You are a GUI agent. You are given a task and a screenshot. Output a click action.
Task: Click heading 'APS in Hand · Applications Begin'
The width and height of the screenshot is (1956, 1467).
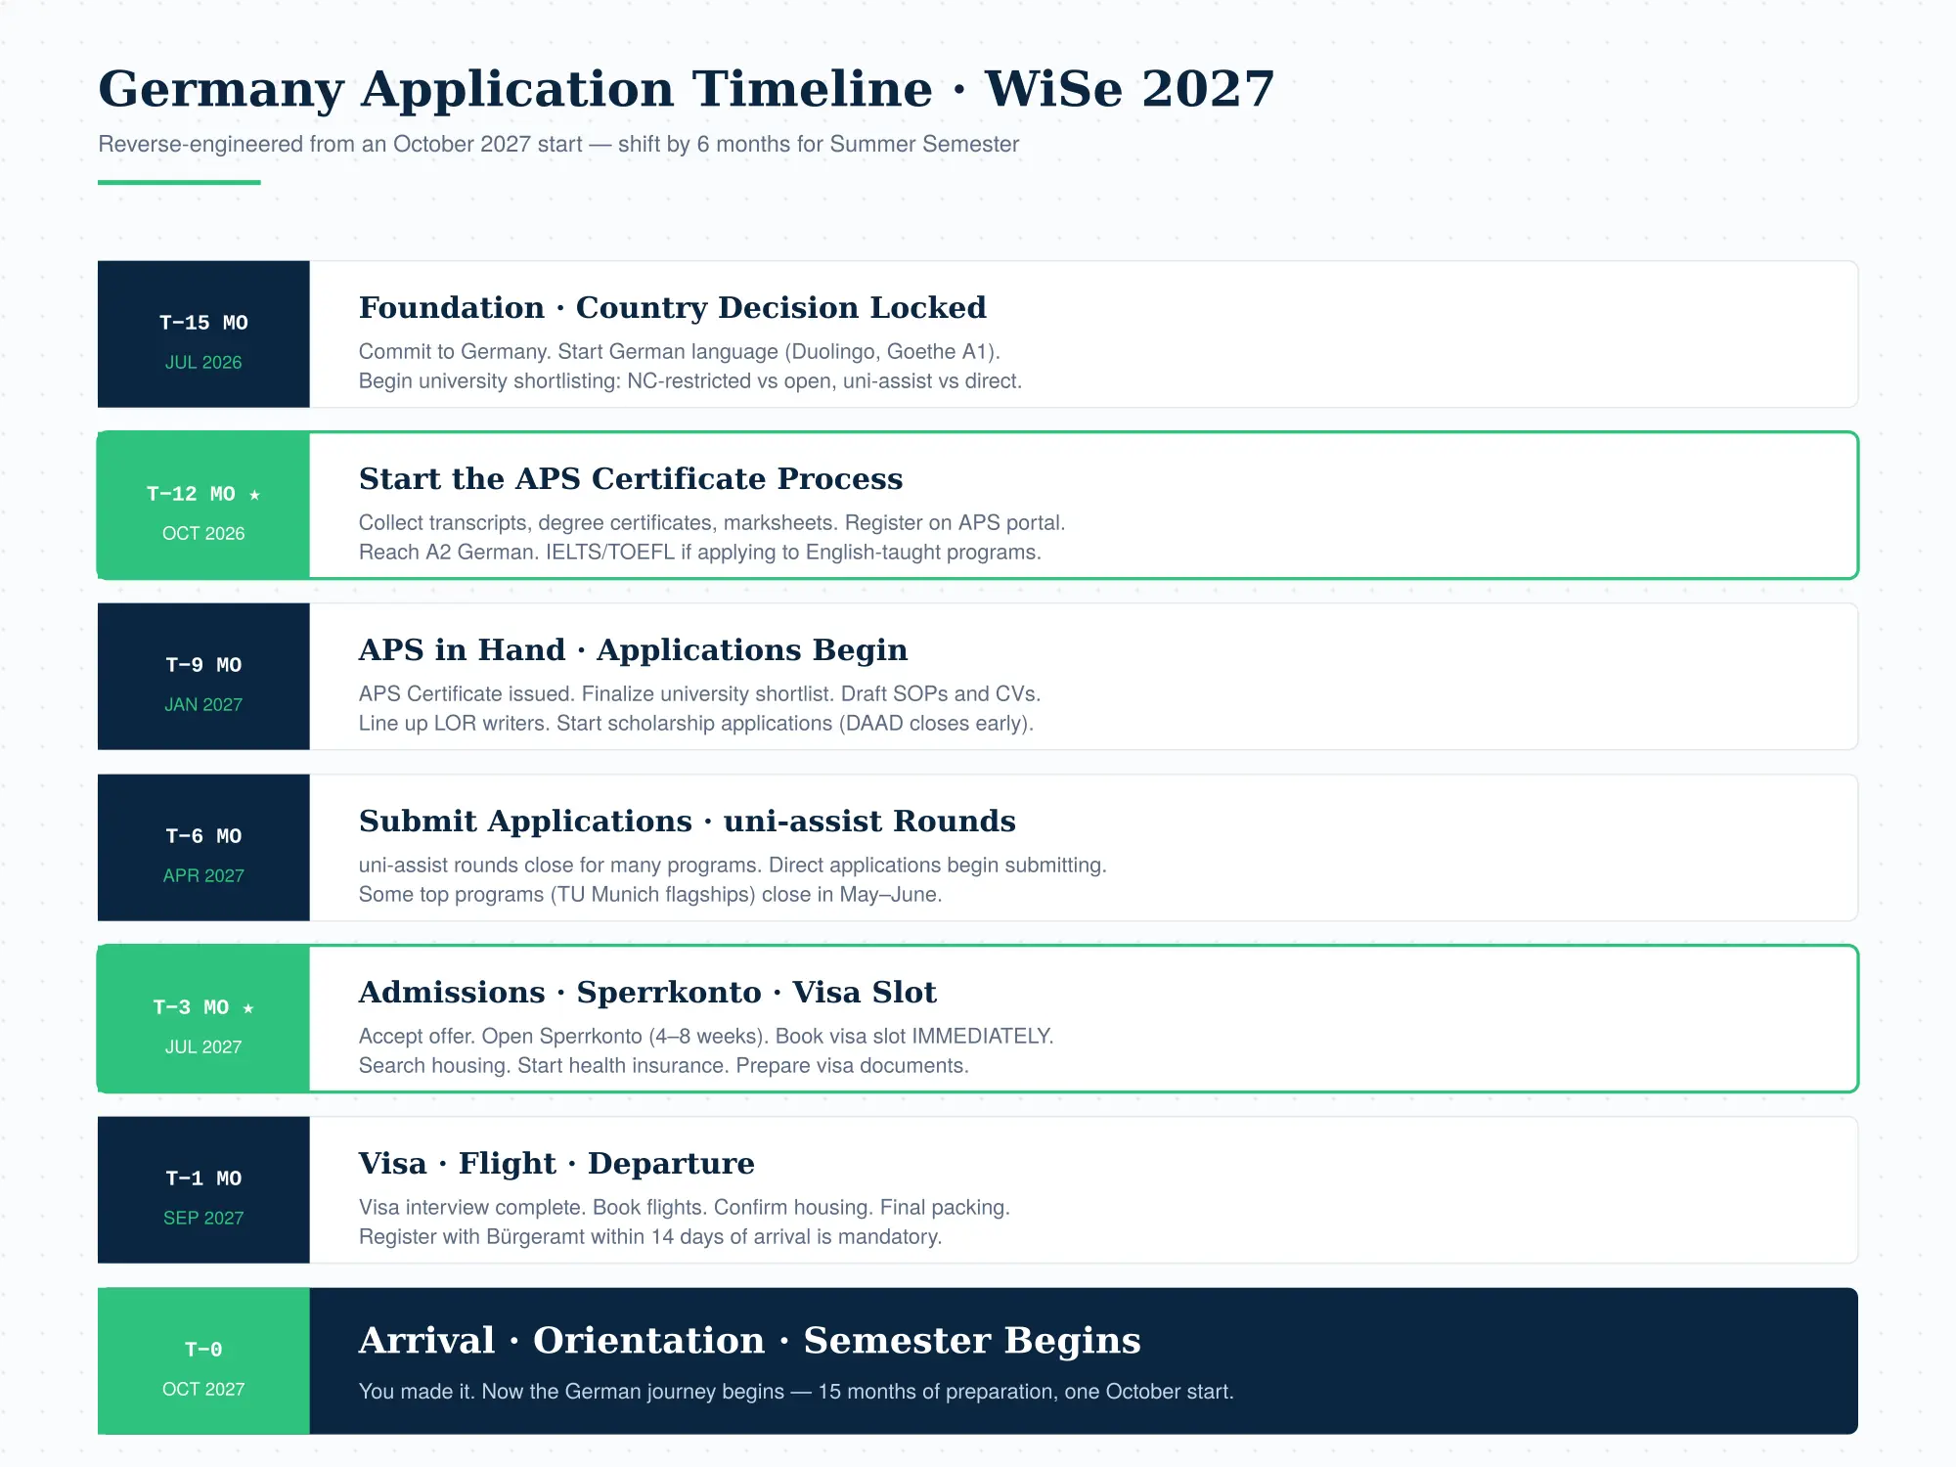point(634,650)
